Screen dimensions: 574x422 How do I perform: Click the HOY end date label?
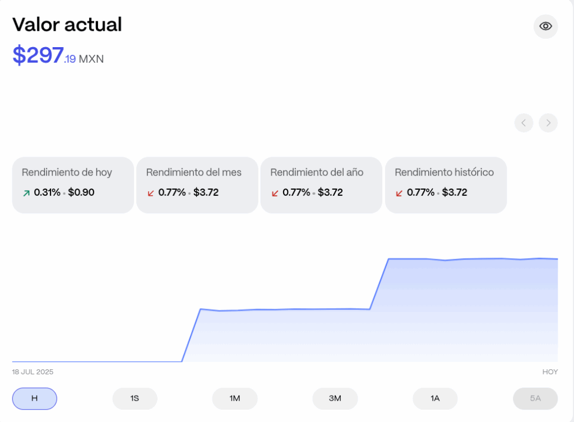pos(550,372)
